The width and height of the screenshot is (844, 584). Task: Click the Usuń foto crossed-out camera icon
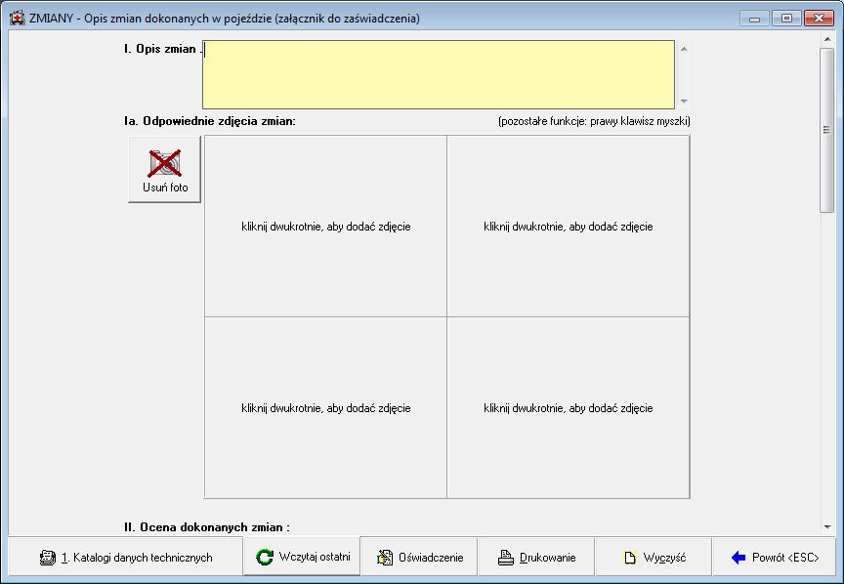click(164, 163)
